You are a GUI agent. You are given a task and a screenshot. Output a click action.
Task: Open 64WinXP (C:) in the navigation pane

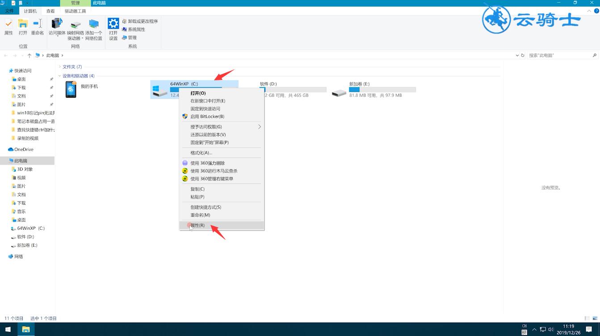30,228
